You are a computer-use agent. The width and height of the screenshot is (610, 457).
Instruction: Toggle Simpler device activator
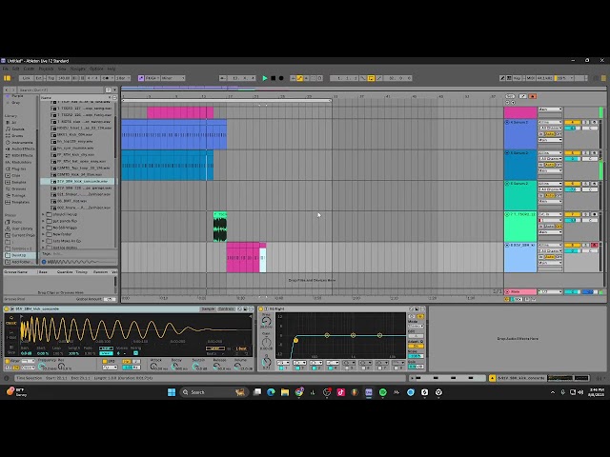pos(7,308)
